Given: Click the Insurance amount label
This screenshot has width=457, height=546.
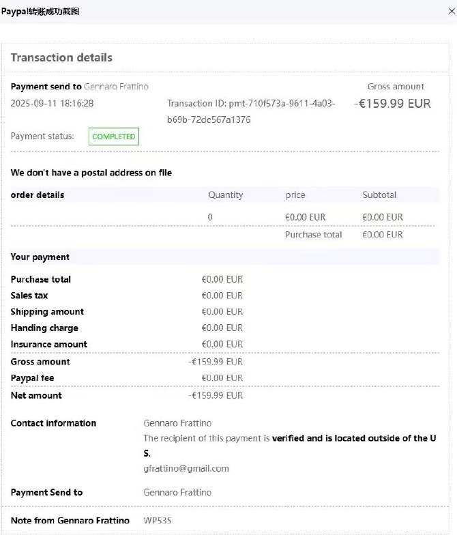Looking at the screenshot, I should 49,345.
